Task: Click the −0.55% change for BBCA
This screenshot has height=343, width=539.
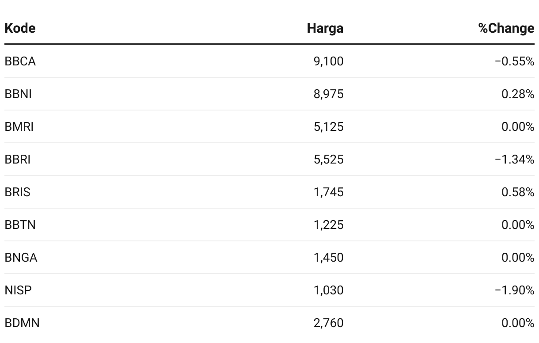Action: point(515,61)
